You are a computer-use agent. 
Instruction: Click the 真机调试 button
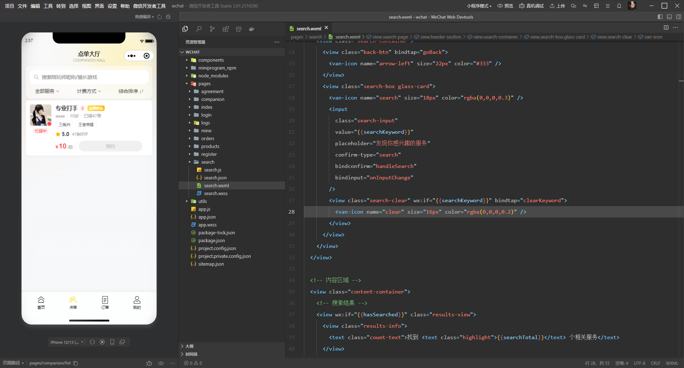click(531, 6)
